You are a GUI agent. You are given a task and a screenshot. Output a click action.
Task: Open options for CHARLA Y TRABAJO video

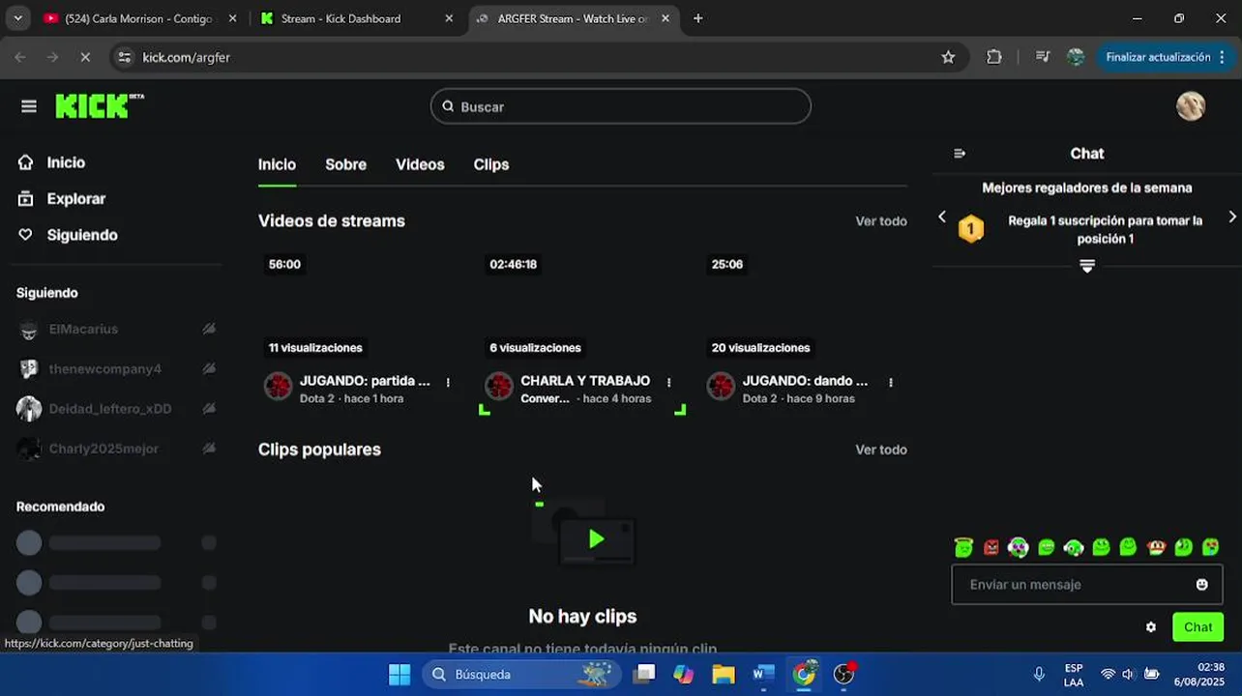point(668,383)
